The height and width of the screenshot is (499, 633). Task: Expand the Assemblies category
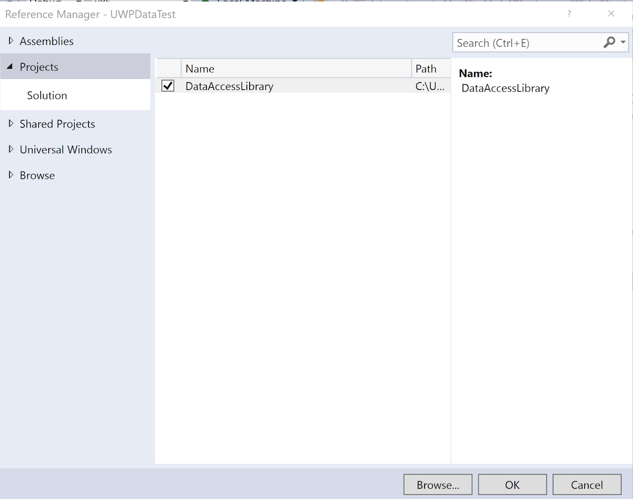(x=11, y=41)
